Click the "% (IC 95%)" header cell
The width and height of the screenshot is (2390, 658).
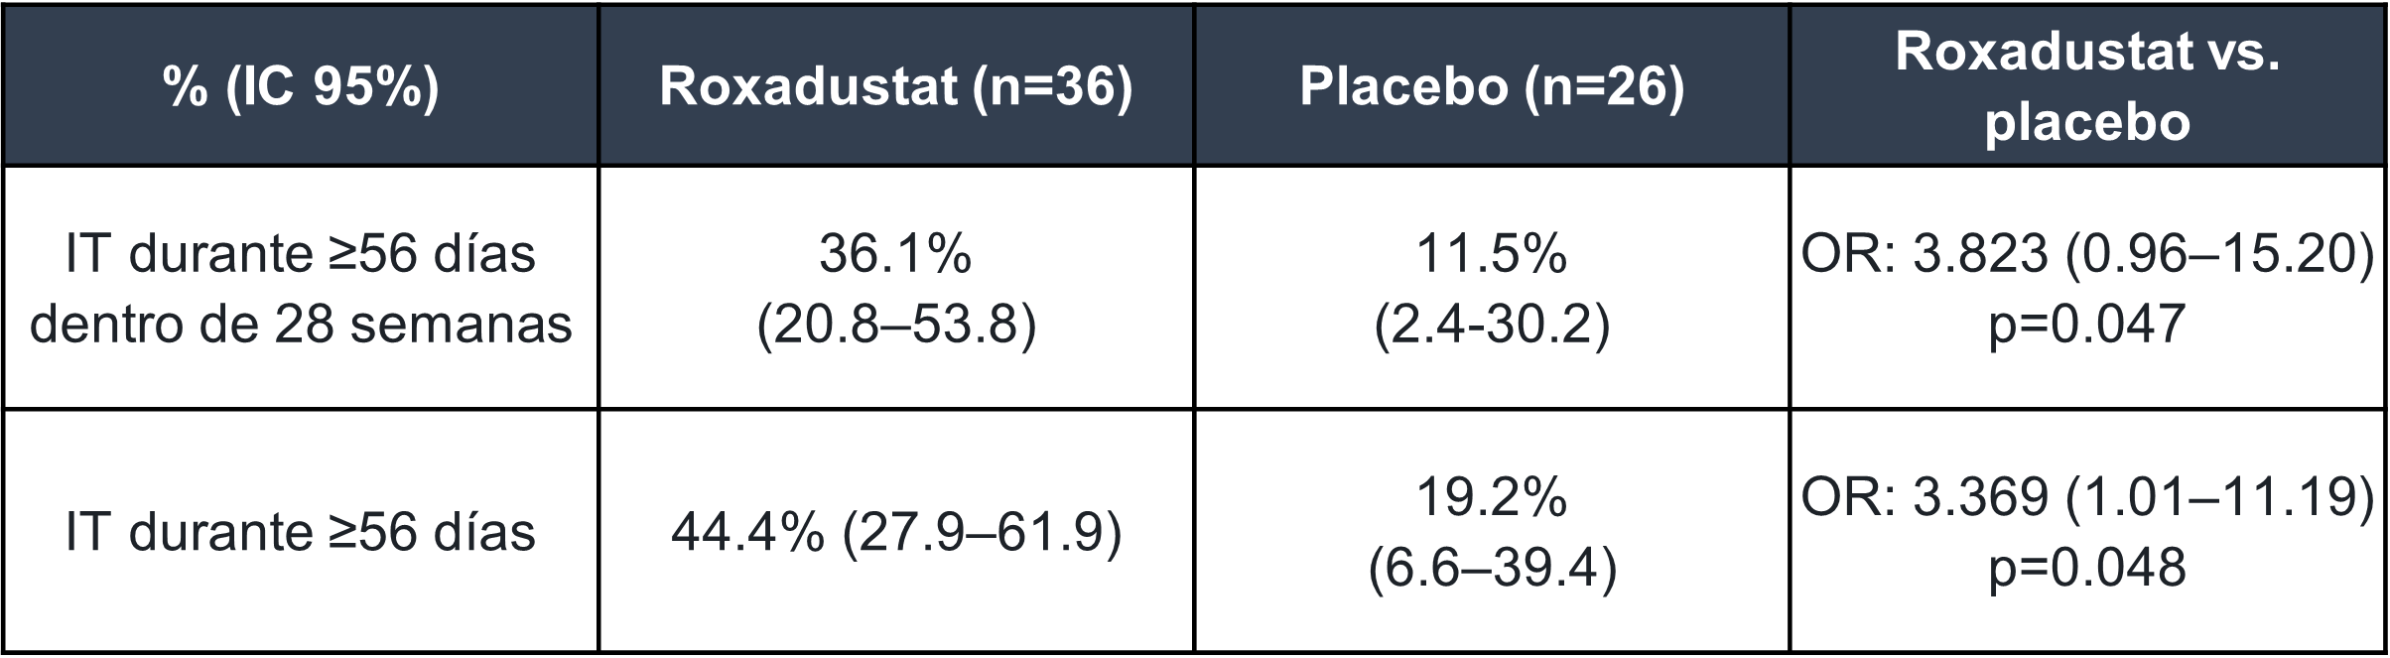click(301, 87)
